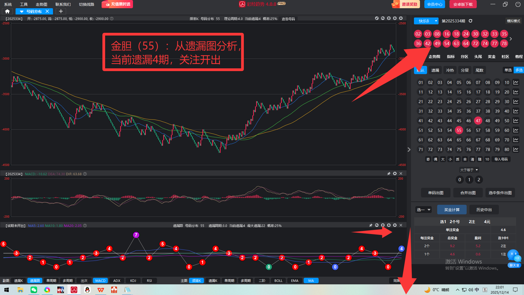Viewport: 524px width, 295px height.
Task: Open the 快乐8 lottery type dropdown
Action: point(426,21)
